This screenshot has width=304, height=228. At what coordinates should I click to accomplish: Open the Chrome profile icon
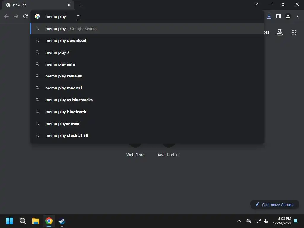(x=288, y=17)
